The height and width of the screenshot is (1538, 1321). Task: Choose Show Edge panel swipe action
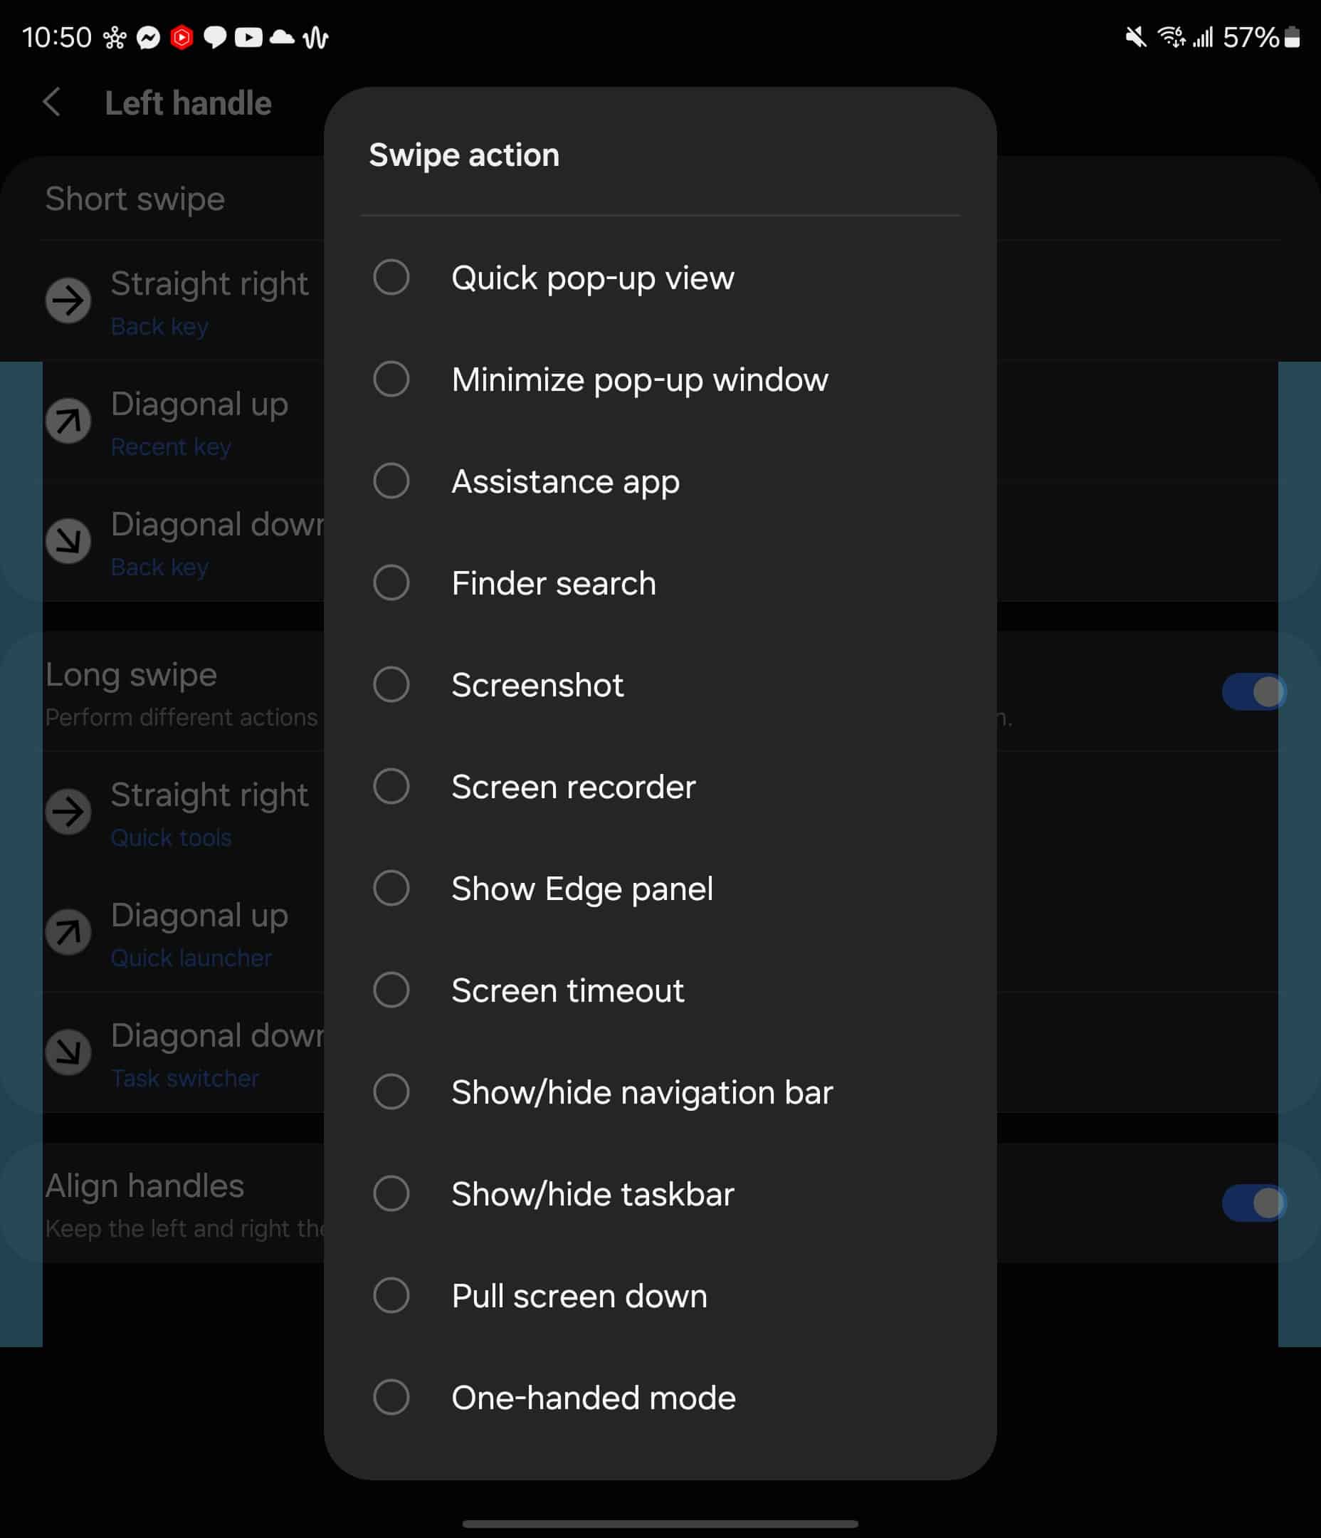[660, 888]
